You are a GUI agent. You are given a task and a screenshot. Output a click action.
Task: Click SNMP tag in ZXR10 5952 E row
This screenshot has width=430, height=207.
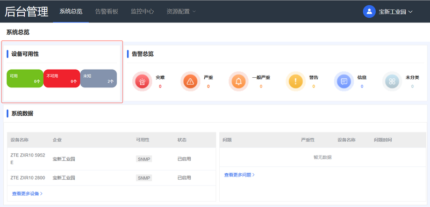point(144,159)
